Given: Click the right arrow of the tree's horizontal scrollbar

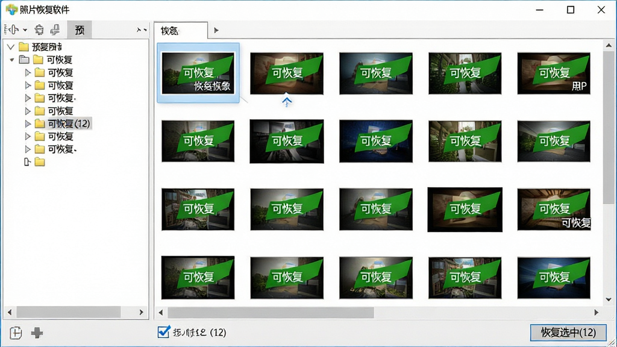Looking at the screenshot, I should click(141, 313).
